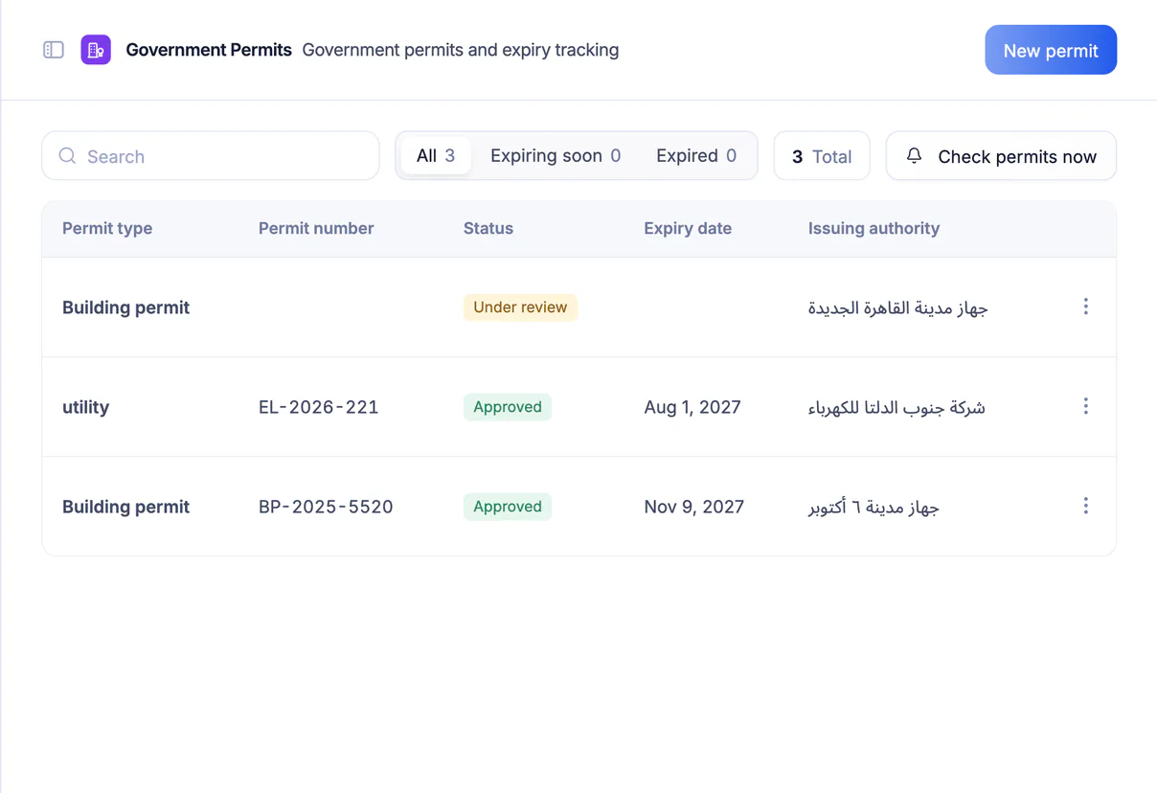This screenshot has width=1157, height=793.
Task: Click Building permit in the BP-2025-5520 row
Action: click(125, 507)
